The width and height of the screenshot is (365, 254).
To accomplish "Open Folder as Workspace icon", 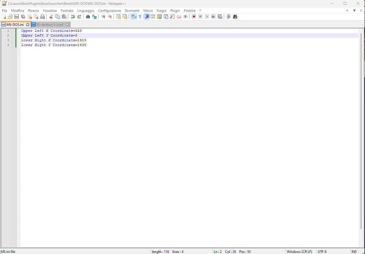I will coord(179,17).
